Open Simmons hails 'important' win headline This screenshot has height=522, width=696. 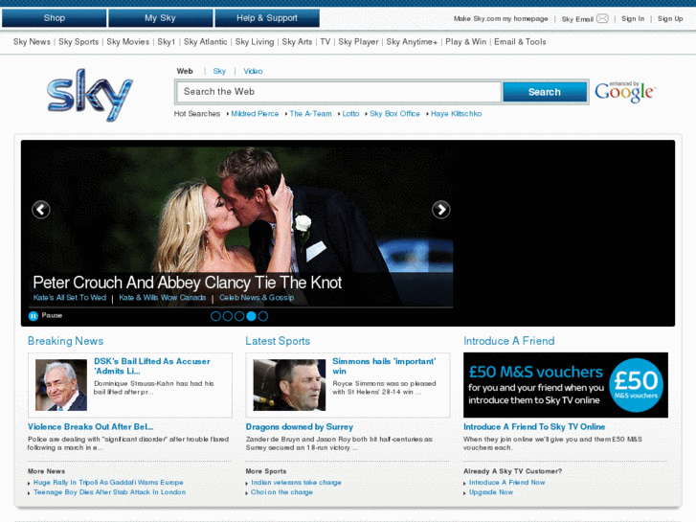tap(384, 366)
